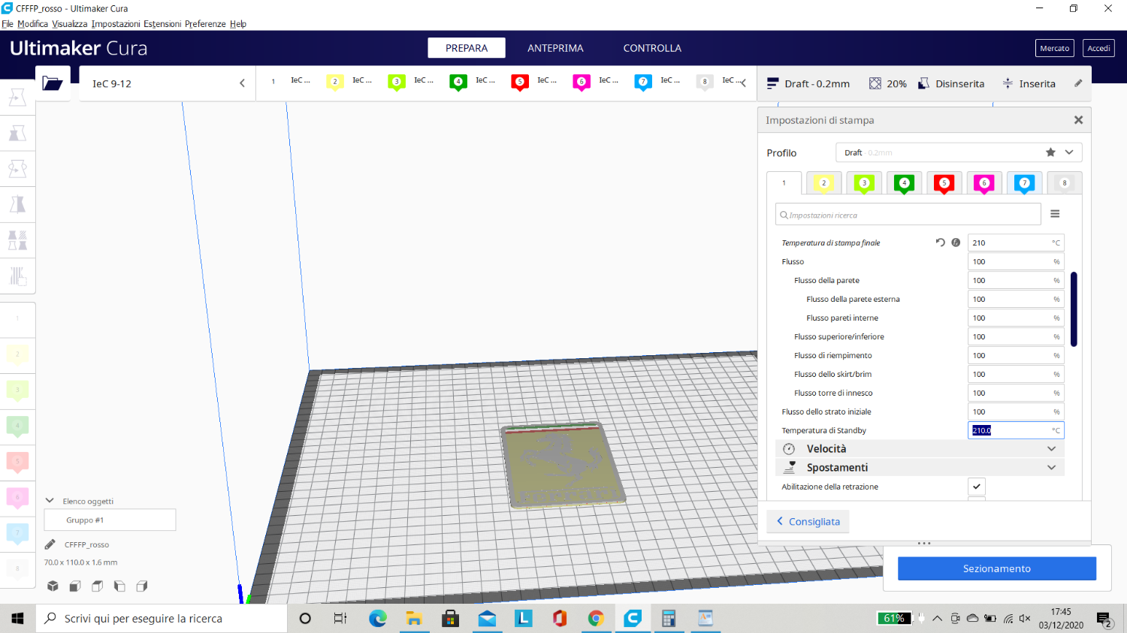
Task: Collapse the extruder configuration selector arrow
Action: tap(743, 83)
